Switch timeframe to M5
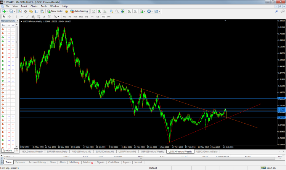286x170 pixels. pyautogui.click(x=70, y=17)
